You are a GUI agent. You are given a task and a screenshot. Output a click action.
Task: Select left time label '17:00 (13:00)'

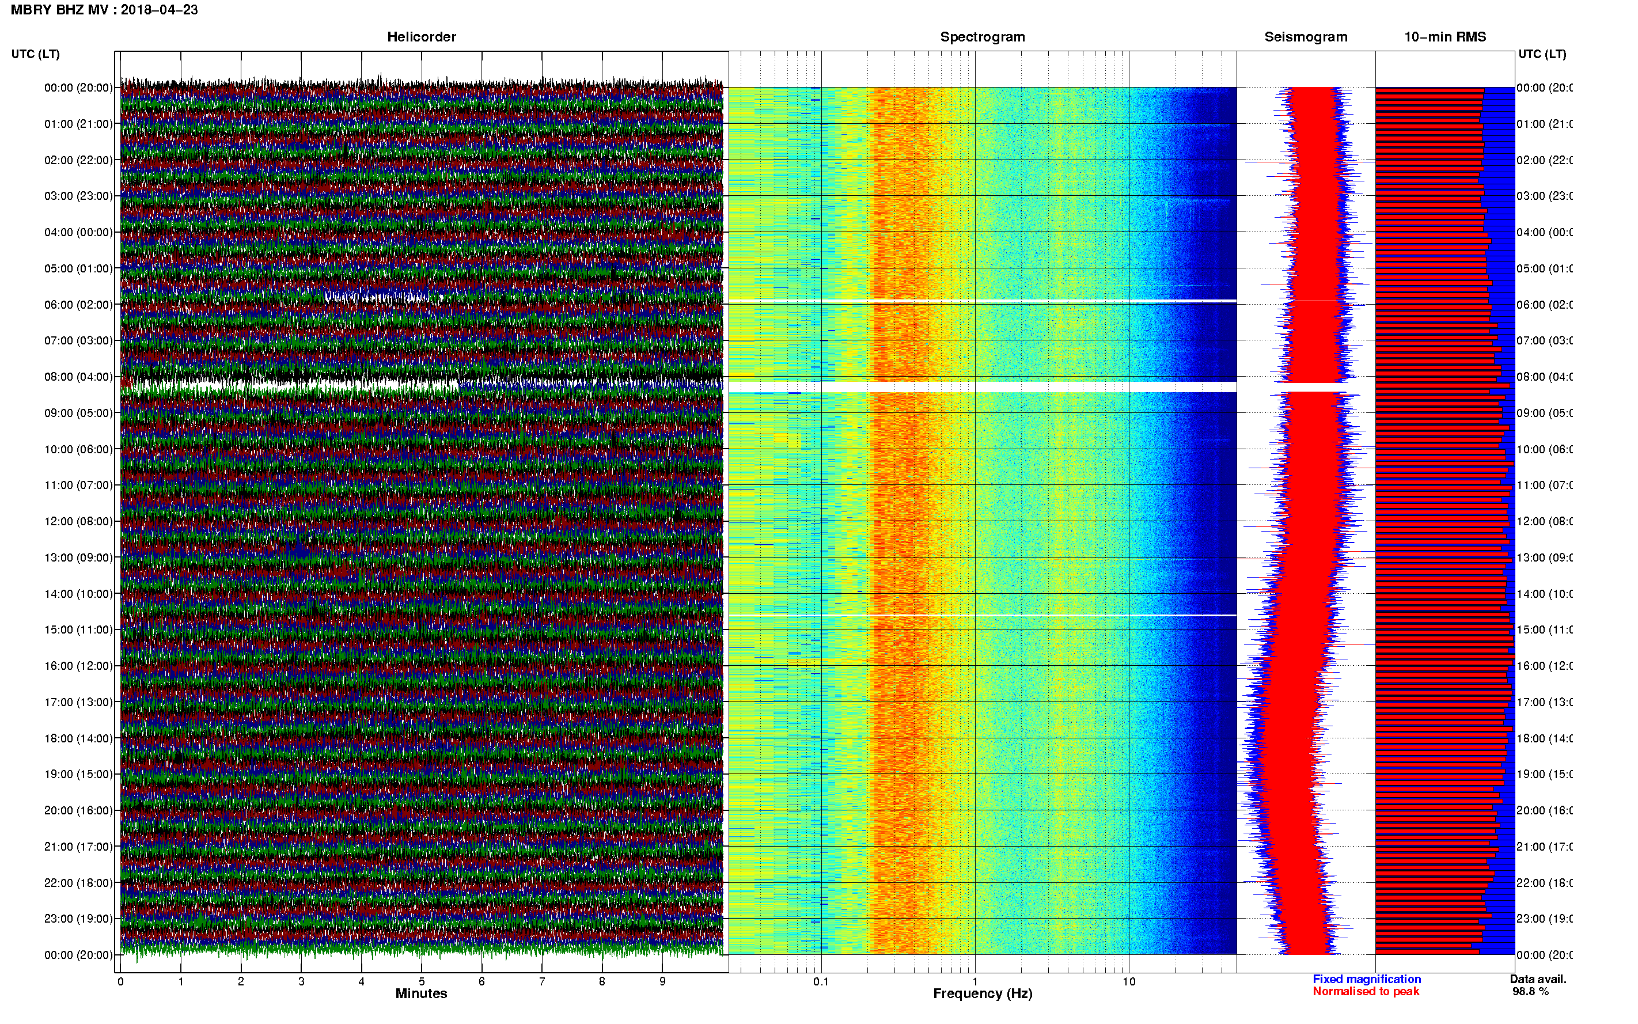click(78, 702)
